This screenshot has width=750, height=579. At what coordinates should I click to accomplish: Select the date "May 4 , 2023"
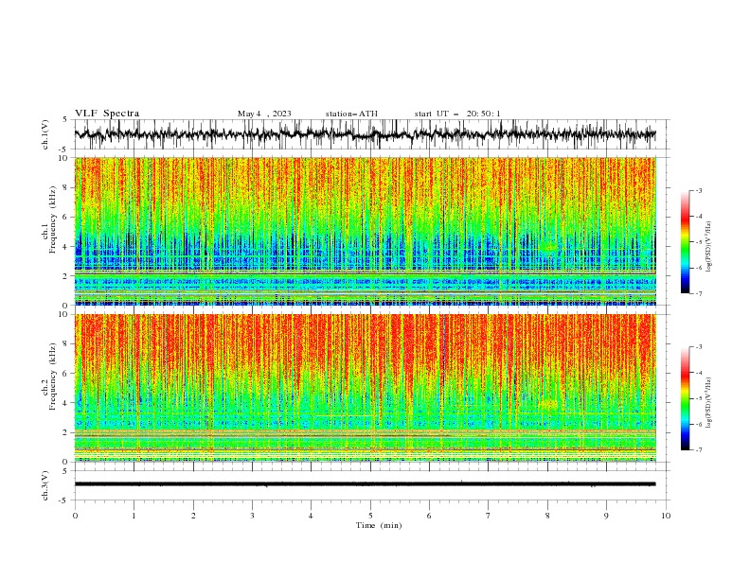(264, 114)
